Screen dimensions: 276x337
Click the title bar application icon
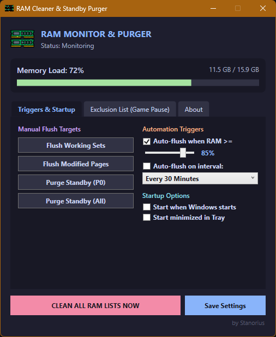[9, 8]
